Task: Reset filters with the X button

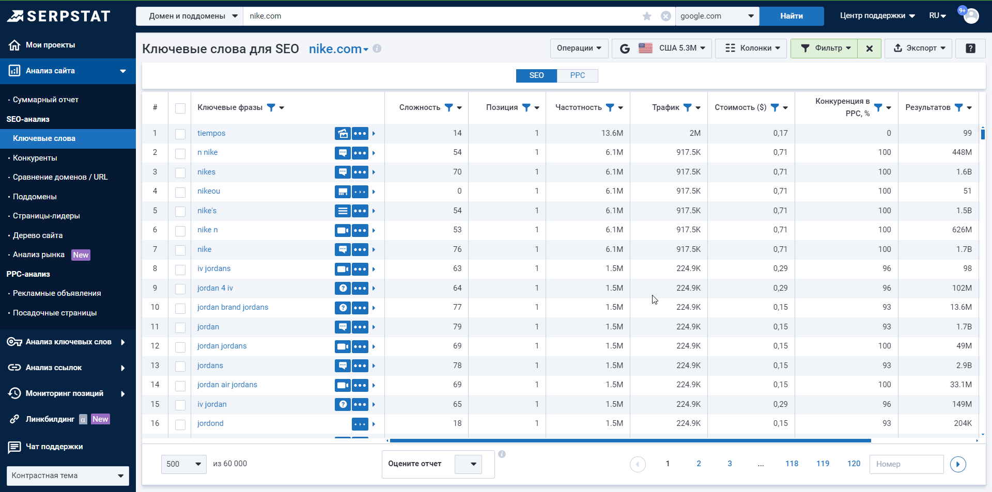Action: pos(870,48)
